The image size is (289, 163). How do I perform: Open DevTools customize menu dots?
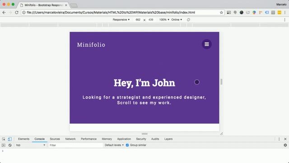pyautogui.click(x=279, y=139)
